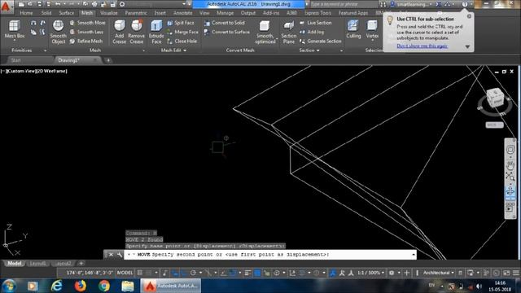This screenshot has width=521, height=293.
Task: Switch to the Layout1 tab
Action: (38, 264)
